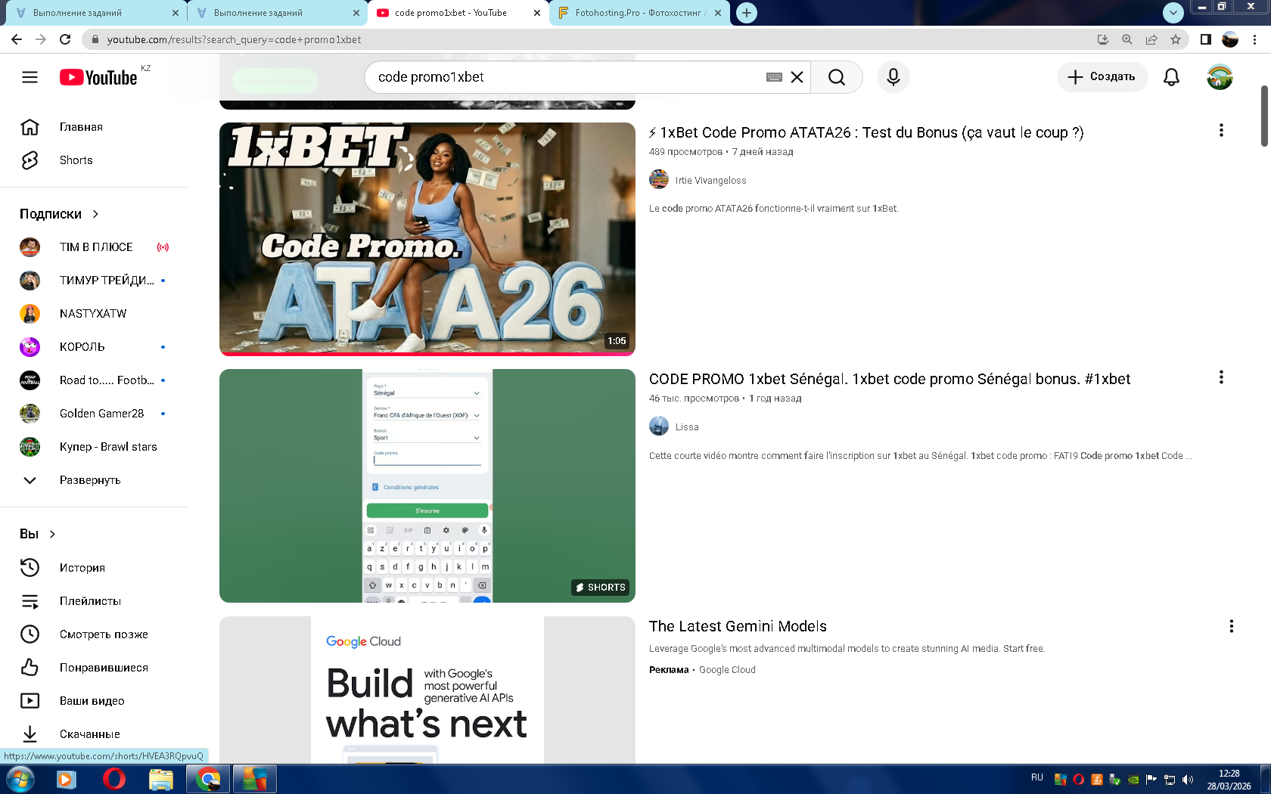This screenshot has height=794, width=1271.
Task: Focus the YouTube search input field
Action: [x=567, y=77]
